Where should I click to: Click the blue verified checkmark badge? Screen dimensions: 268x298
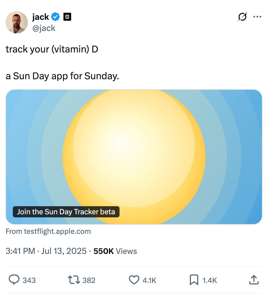56,17
